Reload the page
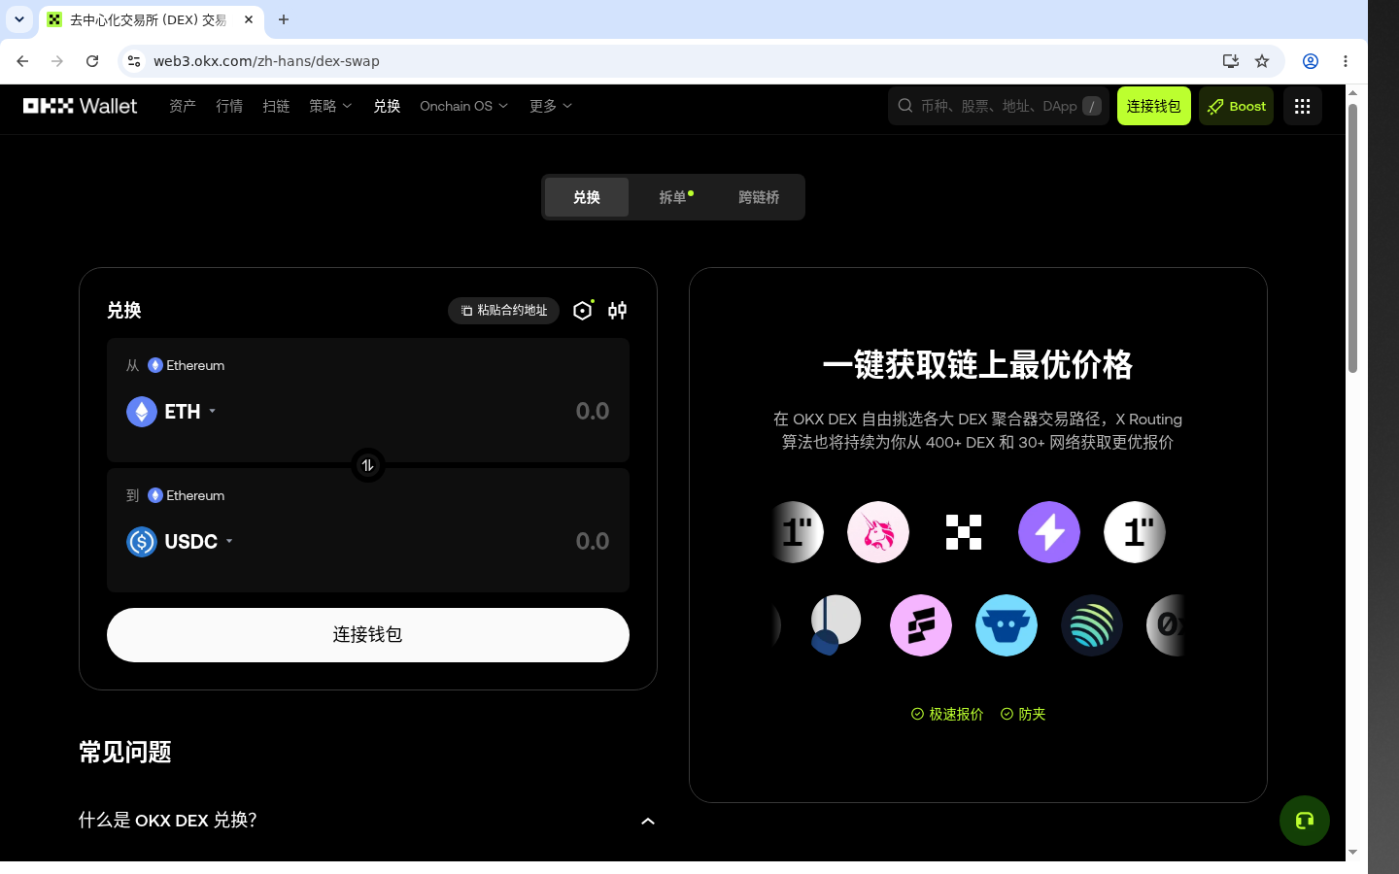Viewport: 1399px width, 874px height. click(x=92, y=61)
